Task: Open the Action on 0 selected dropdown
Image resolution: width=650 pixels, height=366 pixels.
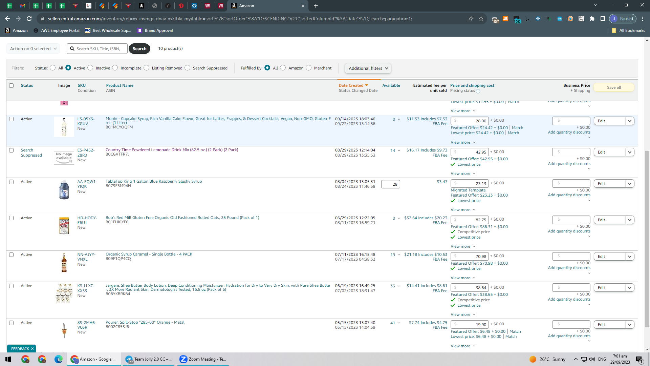Action: [x=33, y=48]
